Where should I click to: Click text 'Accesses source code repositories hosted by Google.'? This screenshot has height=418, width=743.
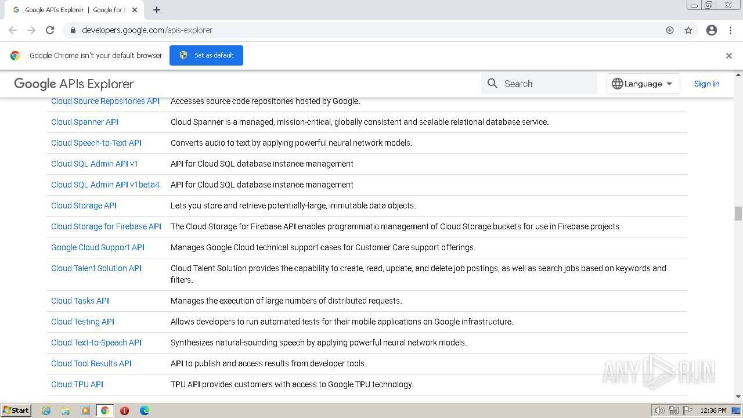pos(265,101)
